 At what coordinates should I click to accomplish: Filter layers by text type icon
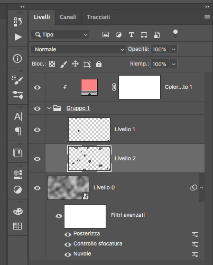tap(131, 34)
